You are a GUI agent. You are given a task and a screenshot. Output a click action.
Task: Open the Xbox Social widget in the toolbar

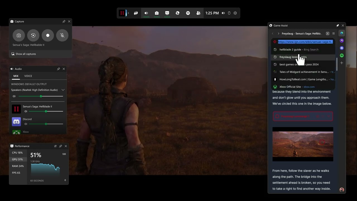tap(198, 13)
